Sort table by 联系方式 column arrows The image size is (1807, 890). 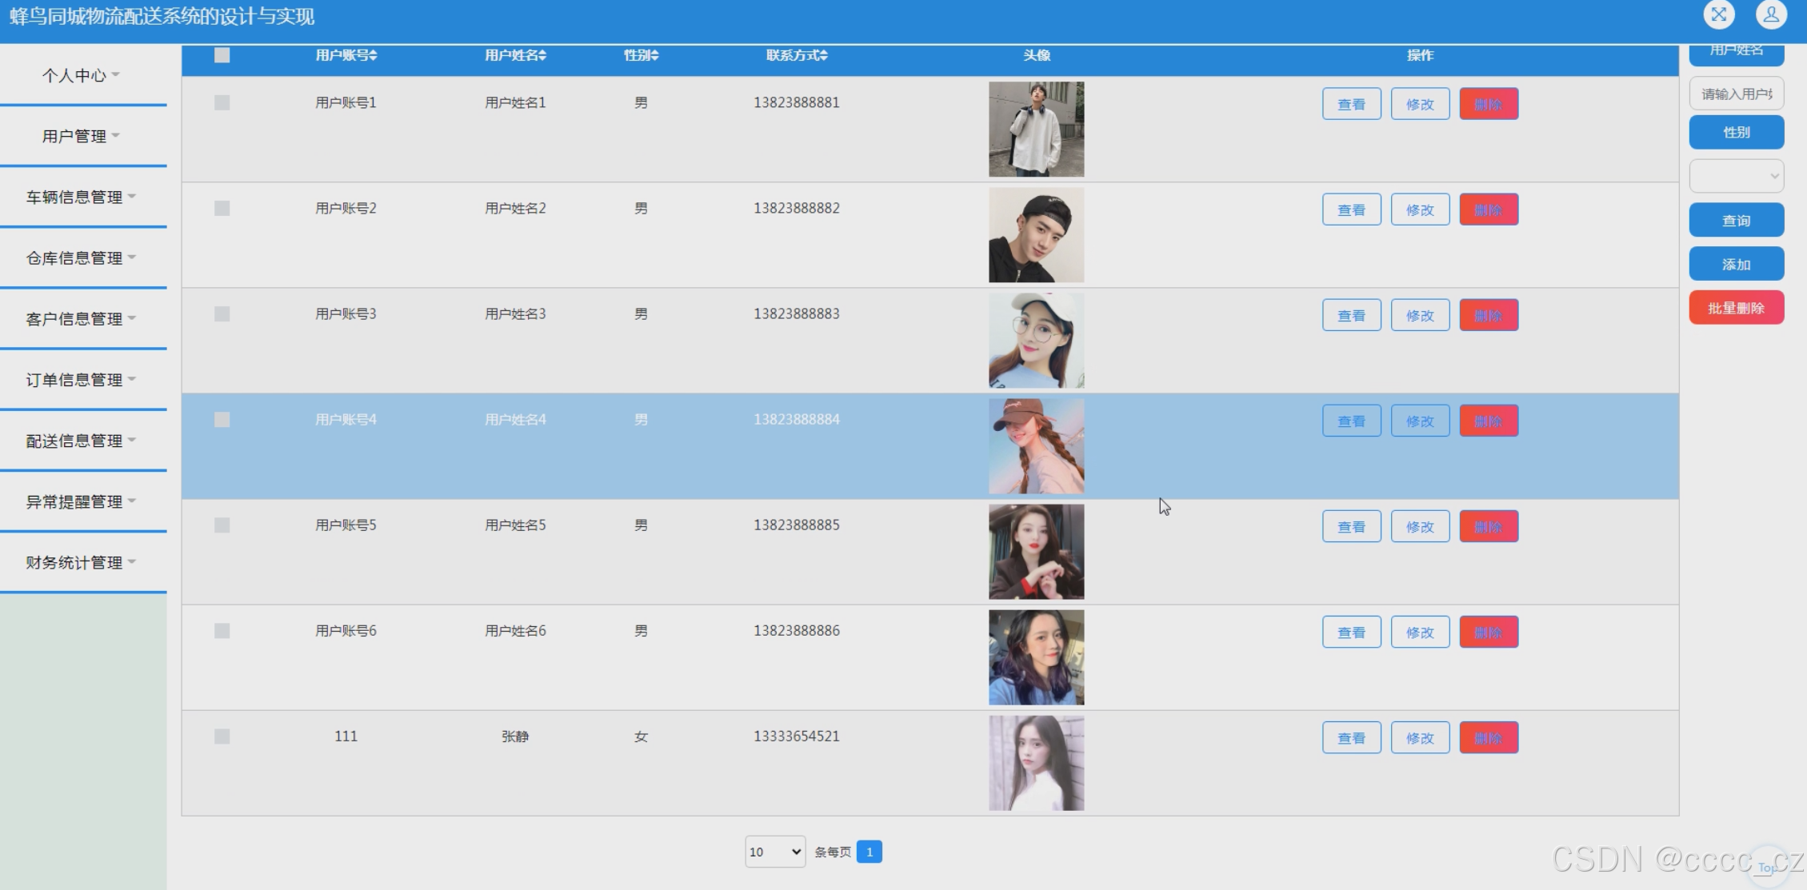(x=824, y=55)
